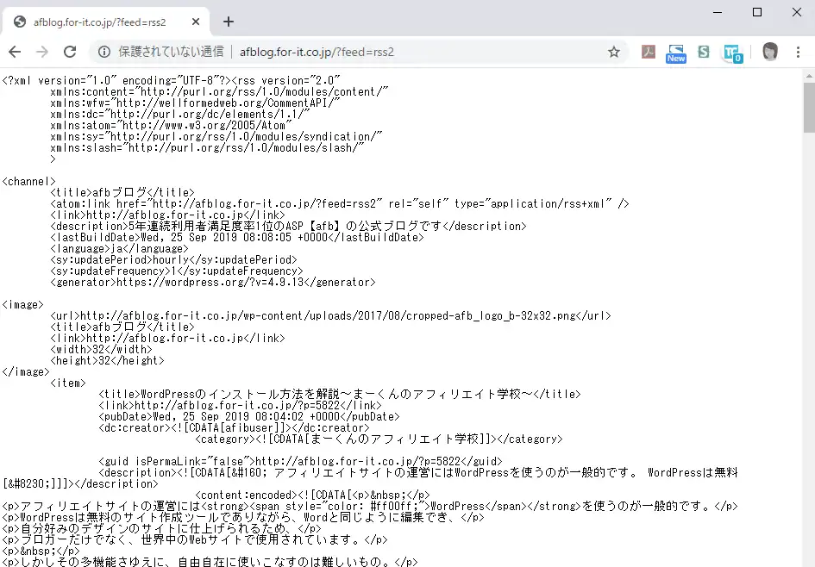Viewport: 815px width, 567px height.
Task: Open the Chrome three-dot menu
Action: [x=798, y=52]
